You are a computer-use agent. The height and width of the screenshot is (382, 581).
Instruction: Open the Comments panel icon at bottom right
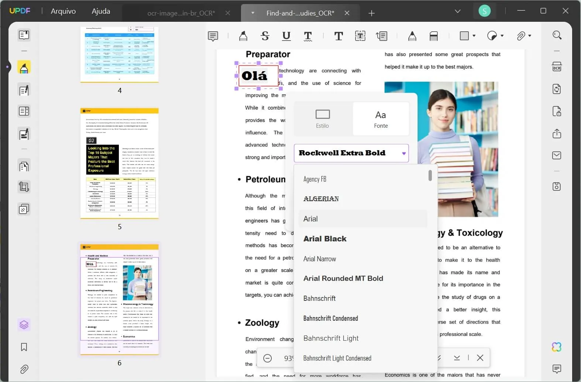(557, 369)
